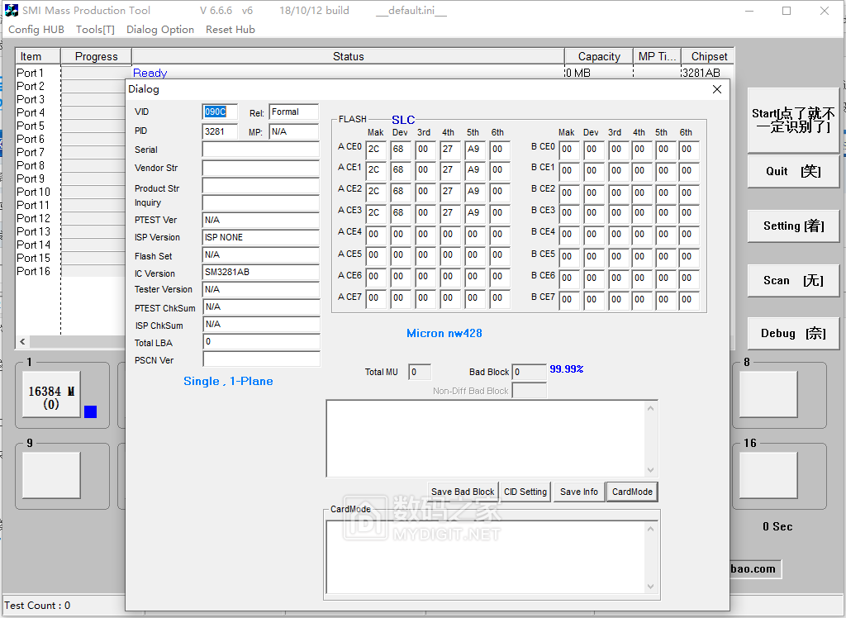Screen dimensions: 846x618
Task: Click the port 1 16384 M slot button
Action: click(51, 395)
